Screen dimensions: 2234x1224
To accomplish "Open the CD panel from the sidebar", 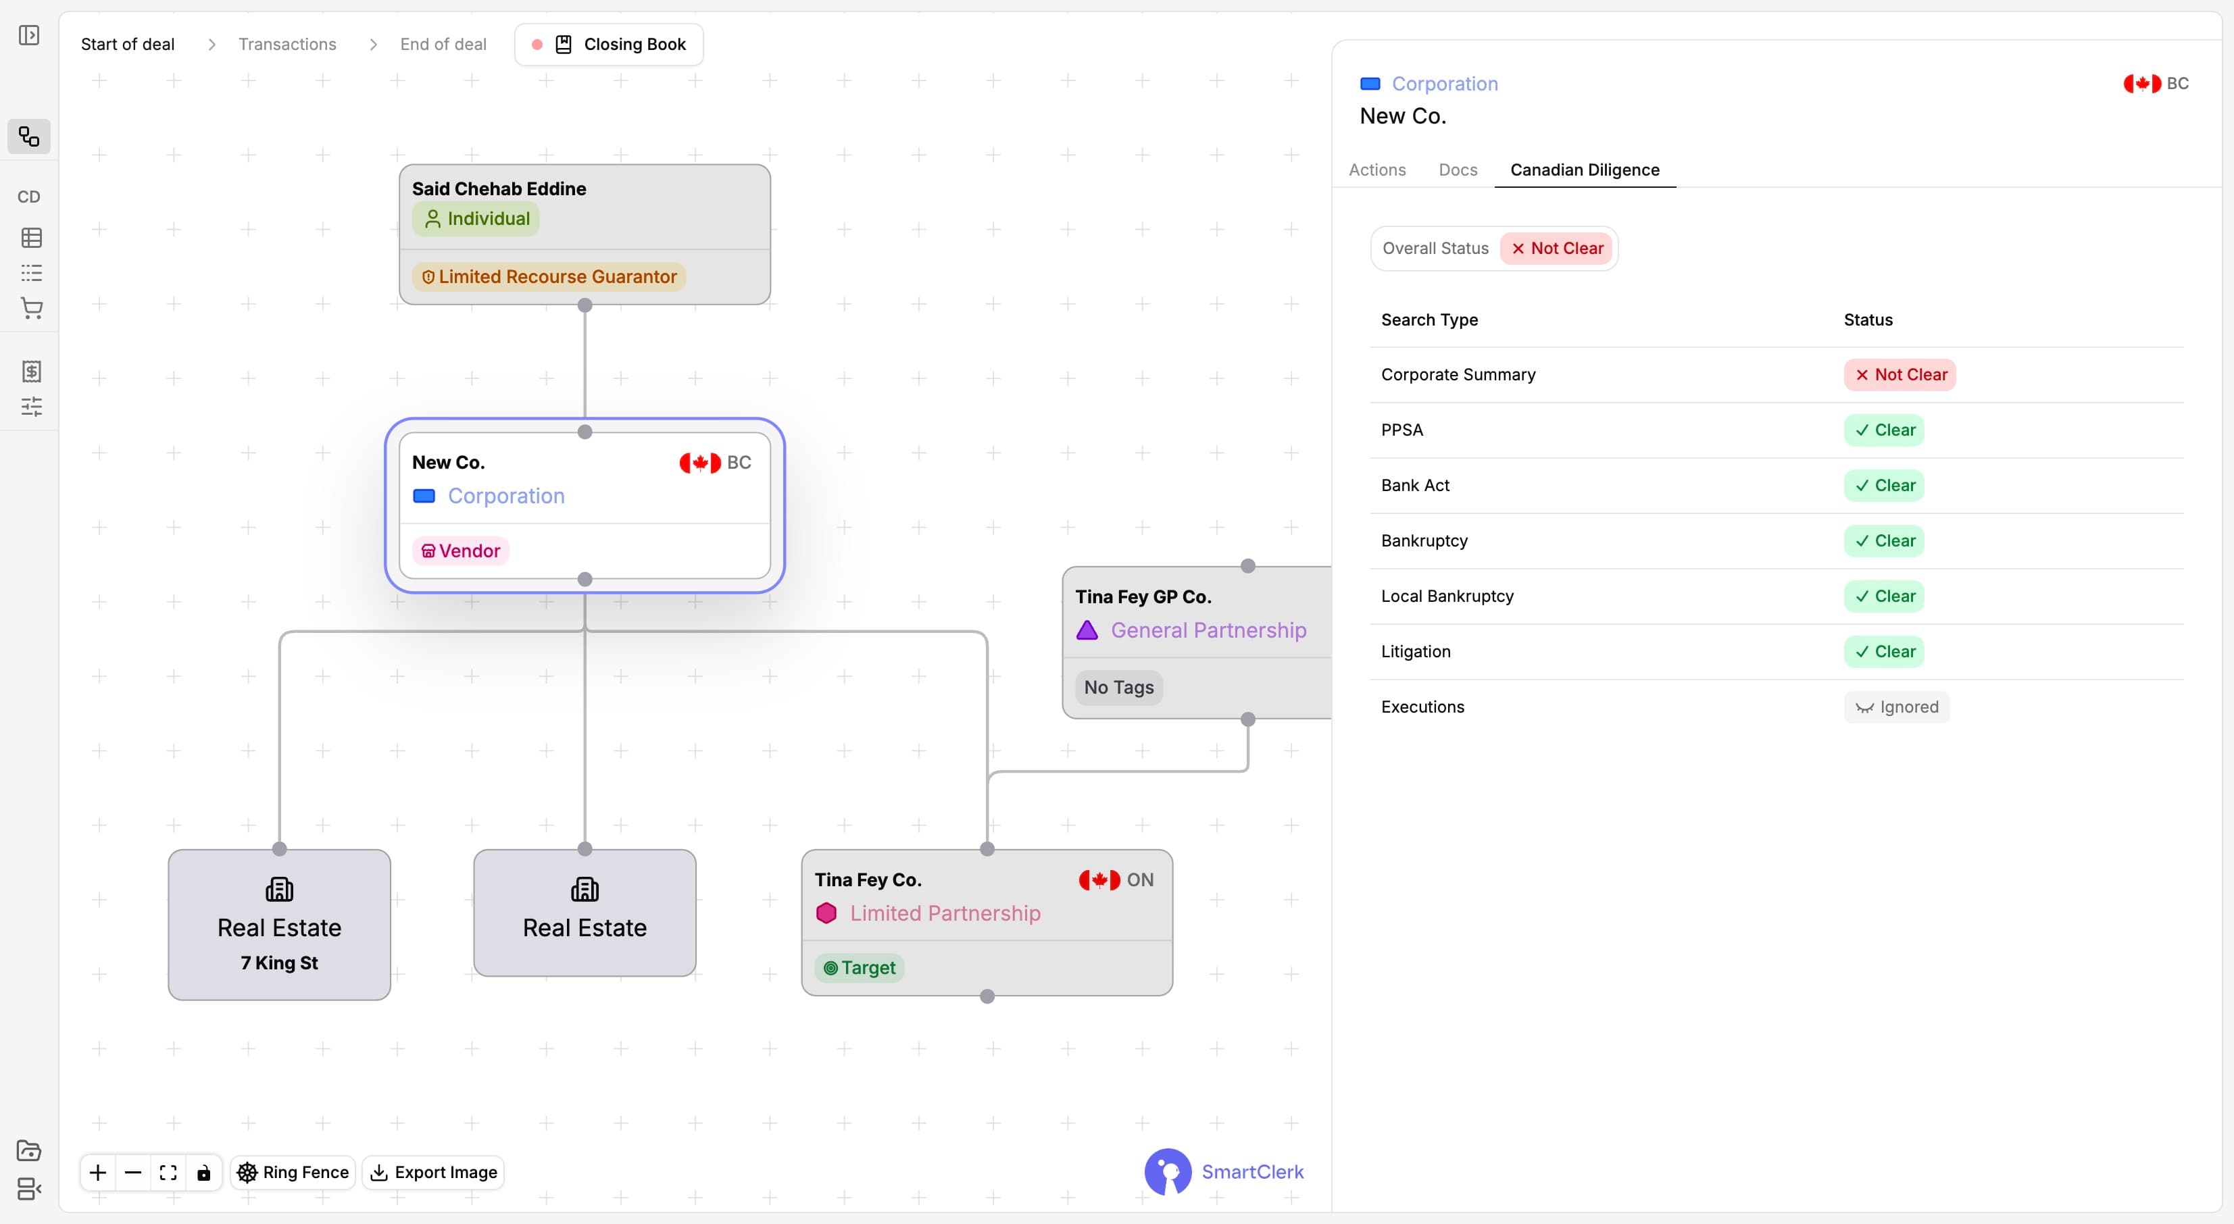I will (x=30, y=197).
